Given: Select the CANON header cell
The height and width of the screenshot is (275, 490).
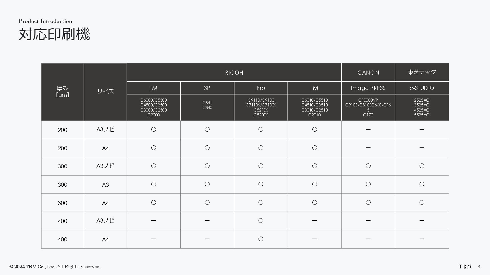Looking at the screenshot, I should click(x=368, y=73).
